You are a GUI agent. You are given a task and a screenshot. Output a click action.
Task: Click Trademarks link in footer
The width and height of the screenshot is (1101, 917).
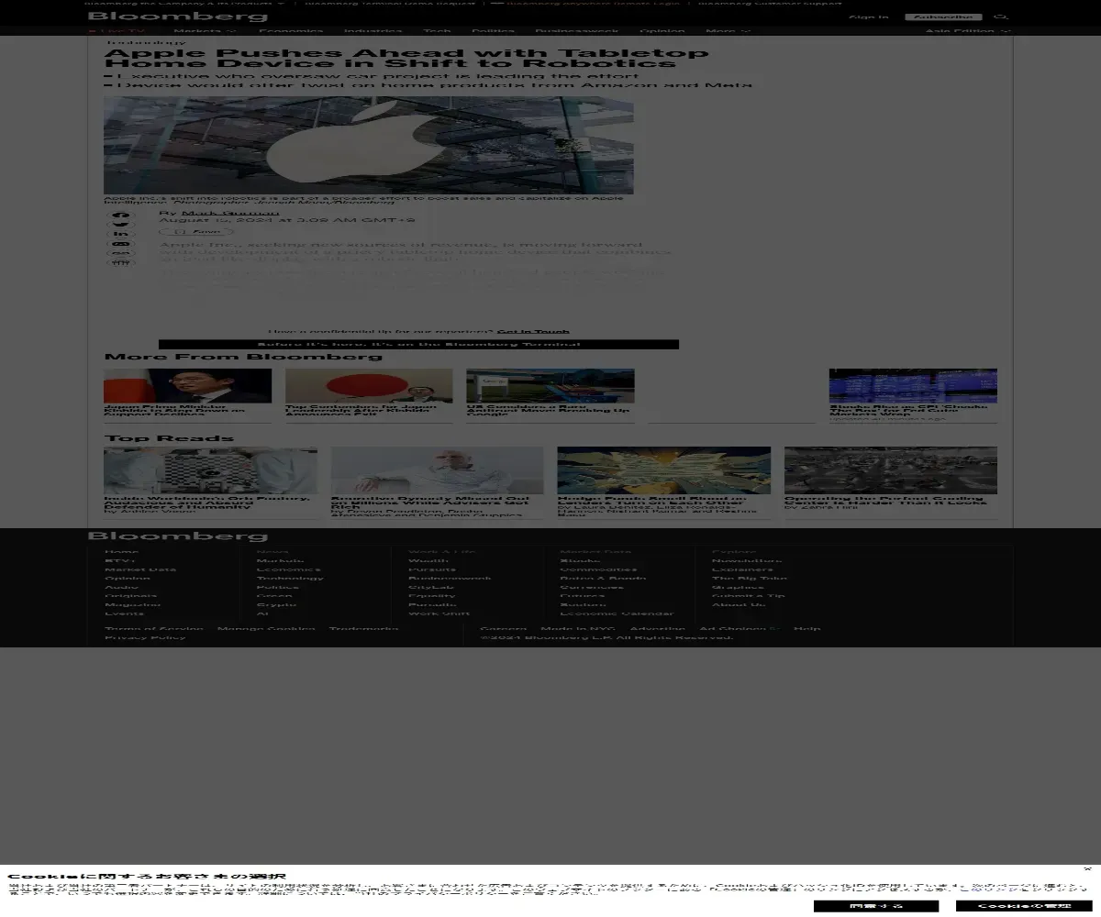pos(364,629)
